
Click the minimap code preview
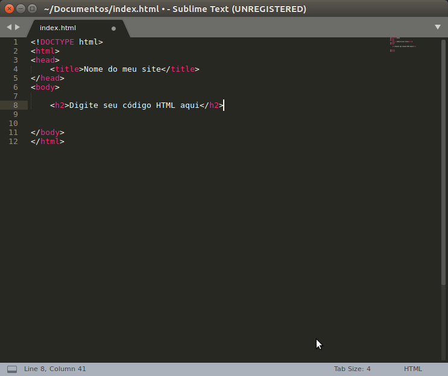(x=401, y=45)
